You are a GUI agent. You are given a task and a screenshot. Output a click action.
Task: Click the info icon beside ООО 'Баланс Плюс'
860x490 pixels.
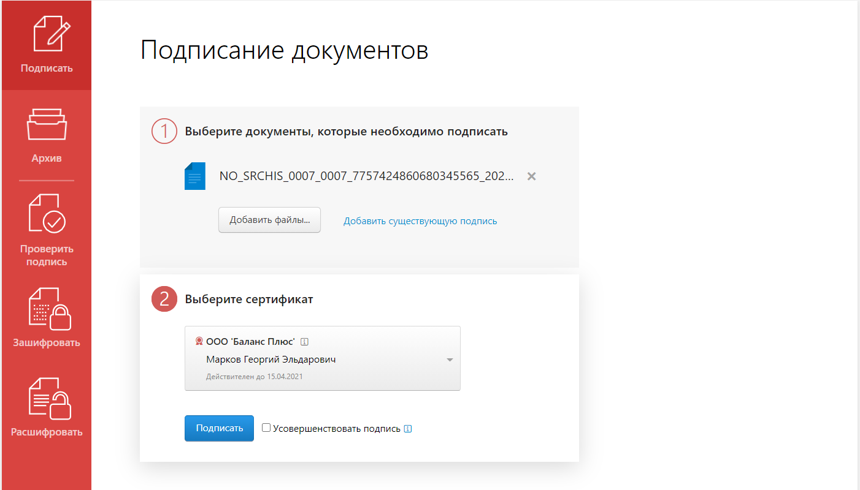tap(304, 342)
